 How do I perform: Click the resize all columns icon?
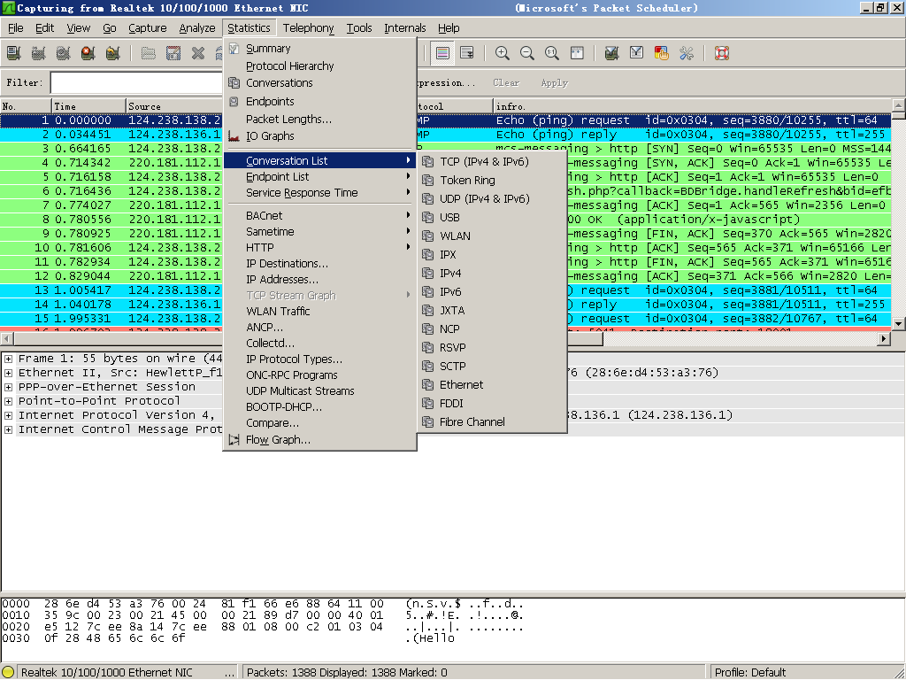click(577, 53)
